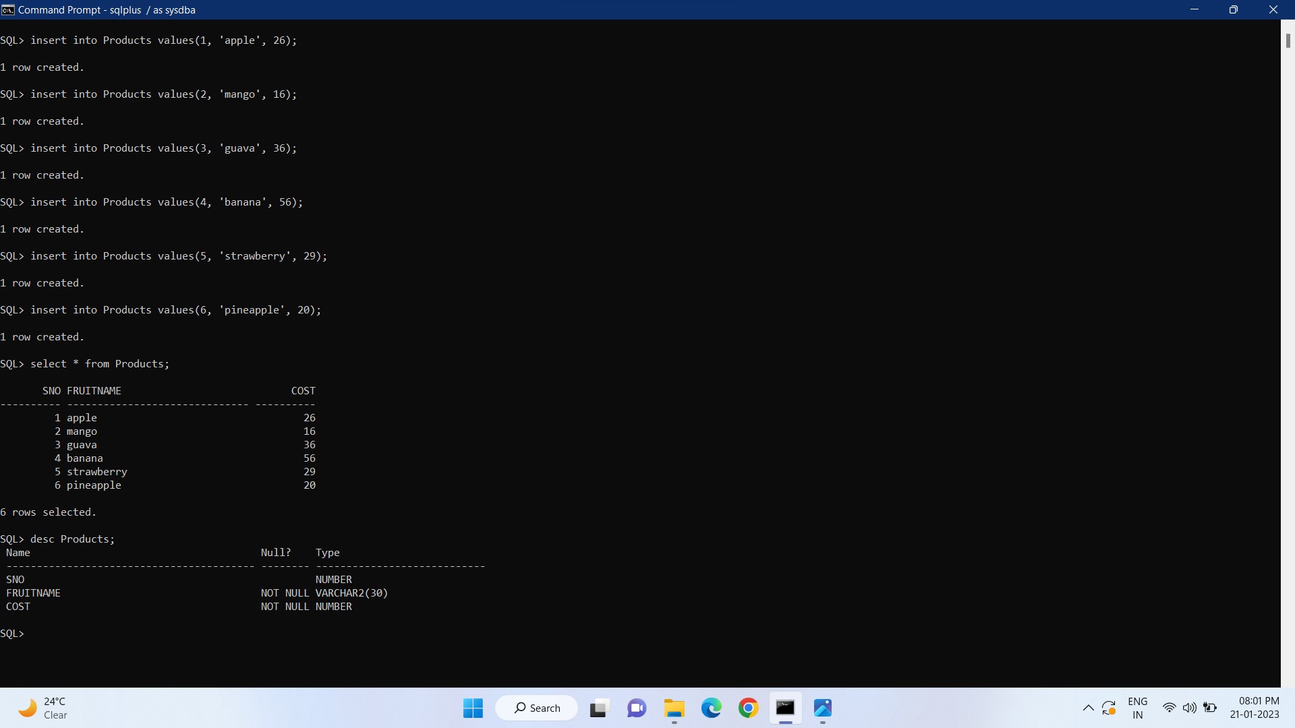The width and height of the screenshot is (1295, 728).
Task: Click the SNO row in table description
Action: 179,580
